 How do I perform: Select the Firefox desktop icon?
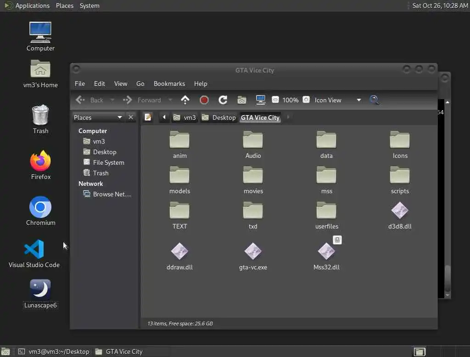click(x=40, y=165)
